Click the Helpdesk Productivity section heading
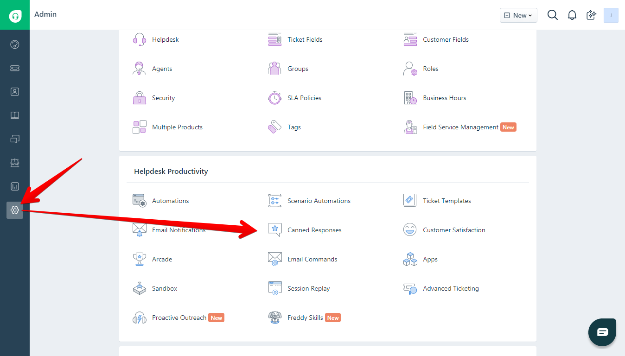The width and height of the screenshot is (625, 356). click(x=171, y=172)
